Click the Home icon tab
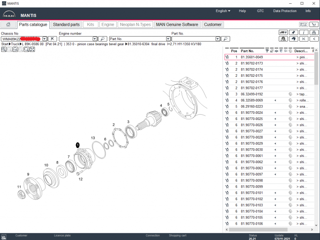The image size is (320, 240). [8, 24]
